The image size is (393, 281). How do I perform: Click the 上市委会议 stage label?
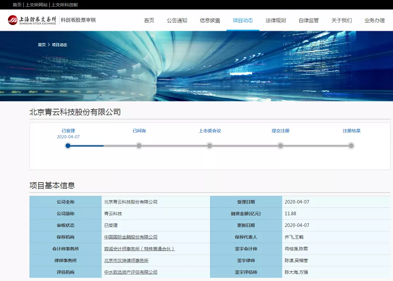pyautogui.click(x=210, y=131)
